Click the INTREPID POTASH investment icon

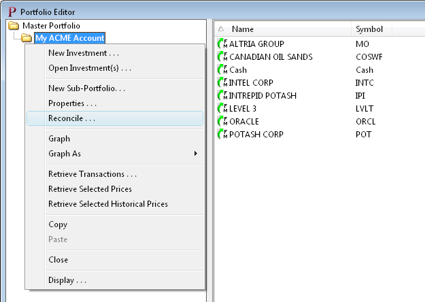222,95
